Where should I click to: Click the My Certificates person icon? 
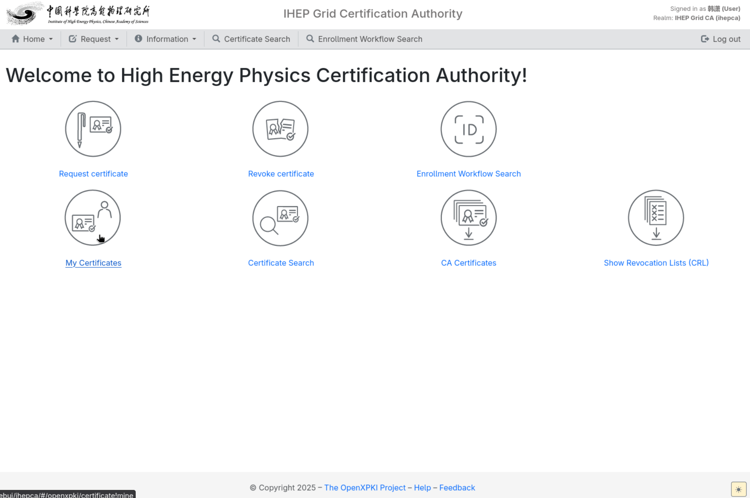click(93, 218)
